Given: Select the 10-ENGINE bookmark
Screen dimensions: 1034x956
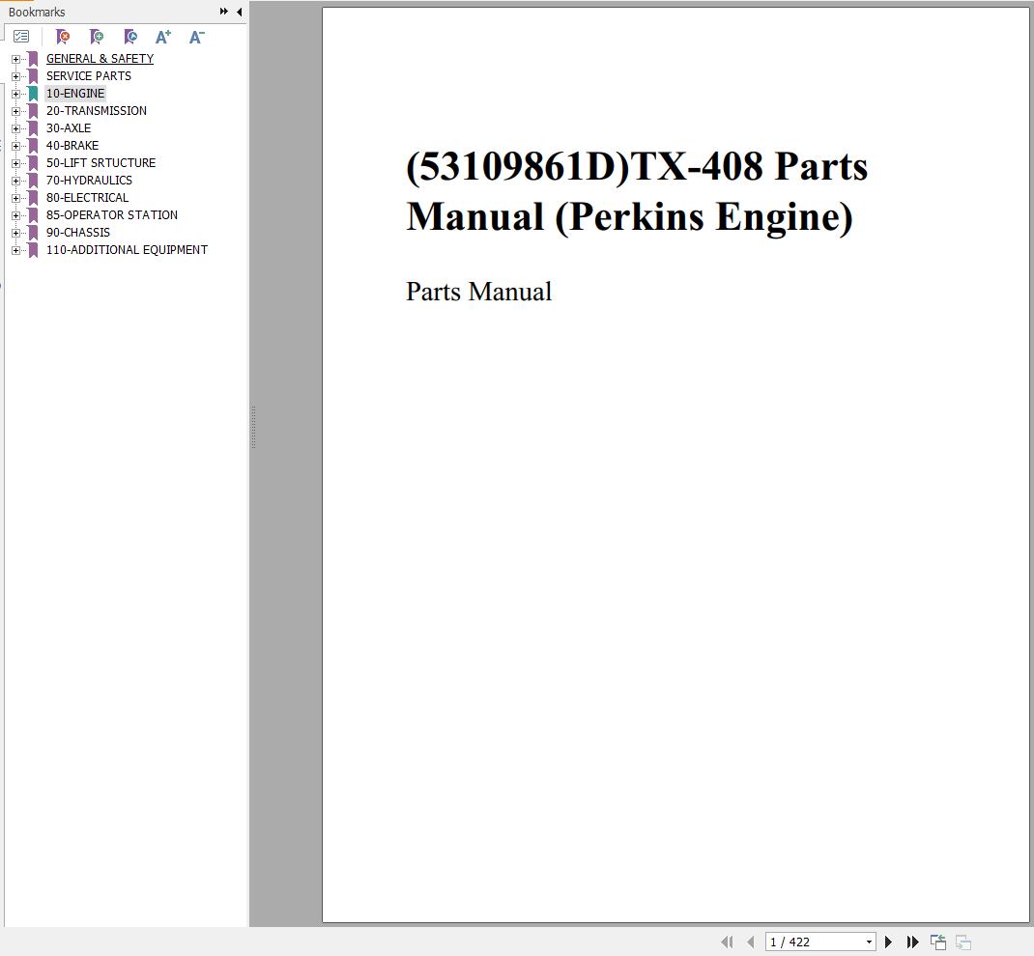Looking at the screenshot, I should click(75, 94).
